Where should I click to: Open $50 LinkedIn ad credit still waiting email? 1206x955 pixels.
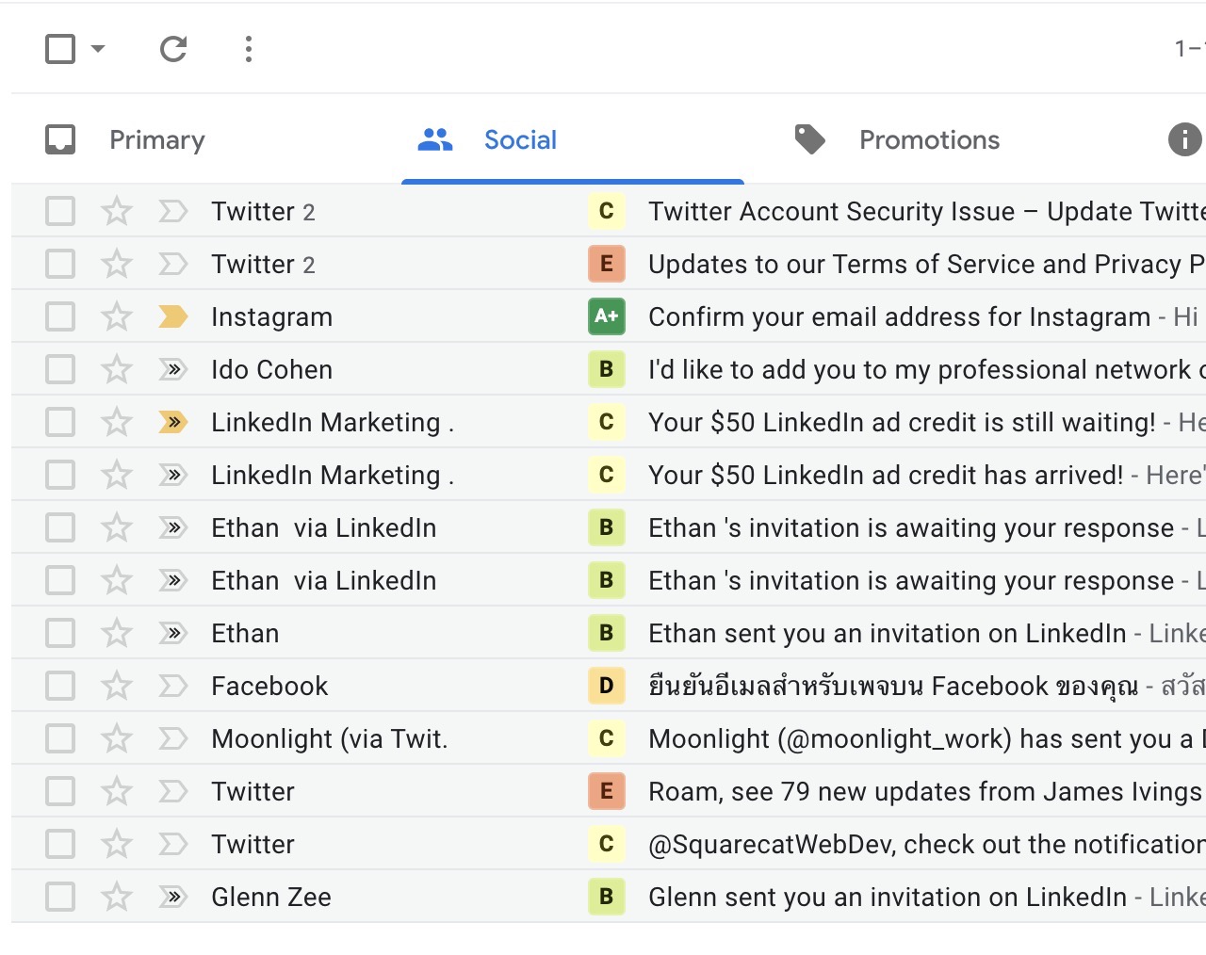pos(609,422)
